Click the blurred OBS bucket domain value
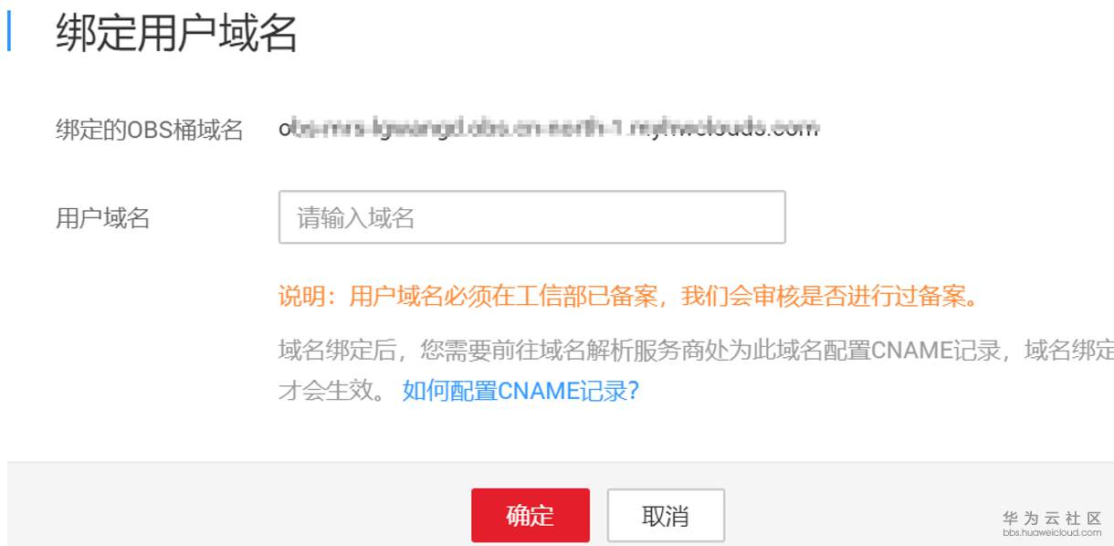Screen dimensions: 1114x546 (549, 128)
